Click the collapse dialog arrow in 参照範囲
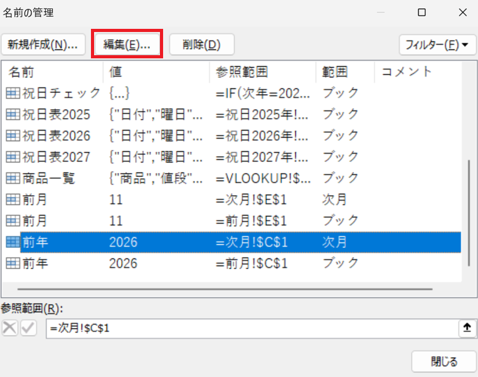This screenshot has width=478, height=377. tap(467, 328)
